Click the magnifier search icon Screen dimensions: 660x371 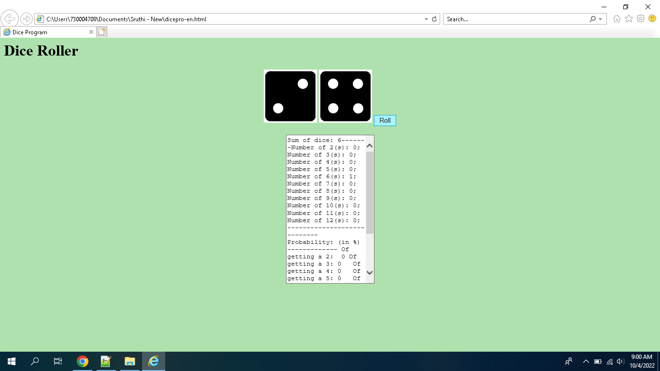click(x=593, y=19)
